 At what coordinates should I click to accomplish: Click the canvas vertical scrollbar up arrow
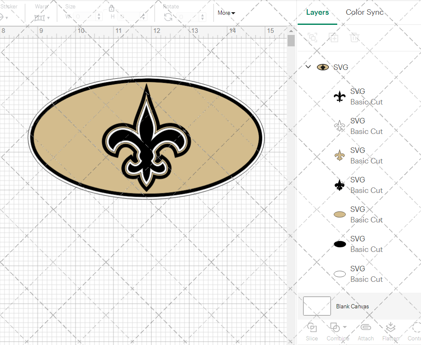click(x=291, y=31)
